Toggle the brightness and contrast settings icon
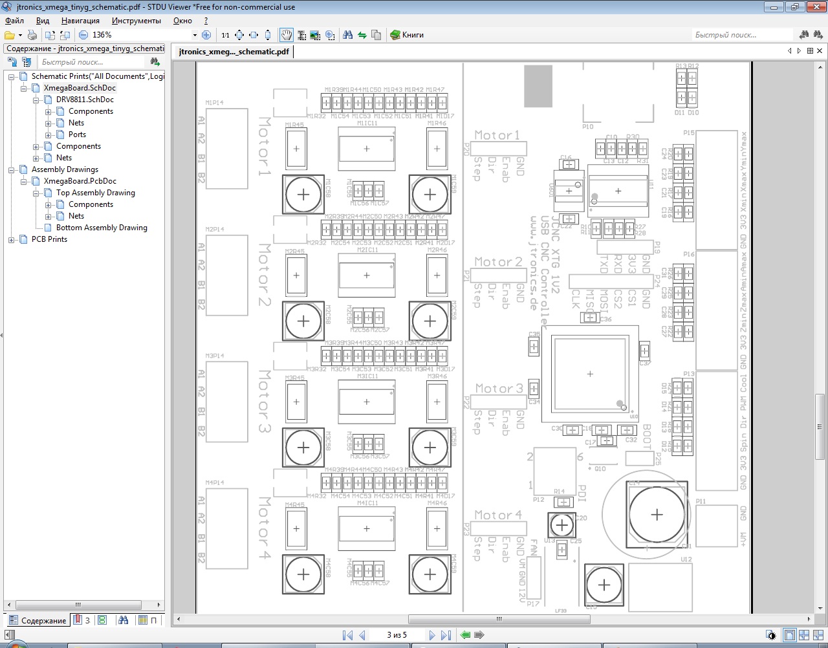 (x=771, y=635)
